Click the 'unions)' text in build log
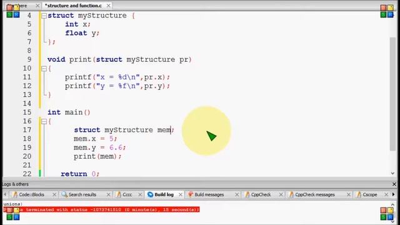 pos(12,204)
